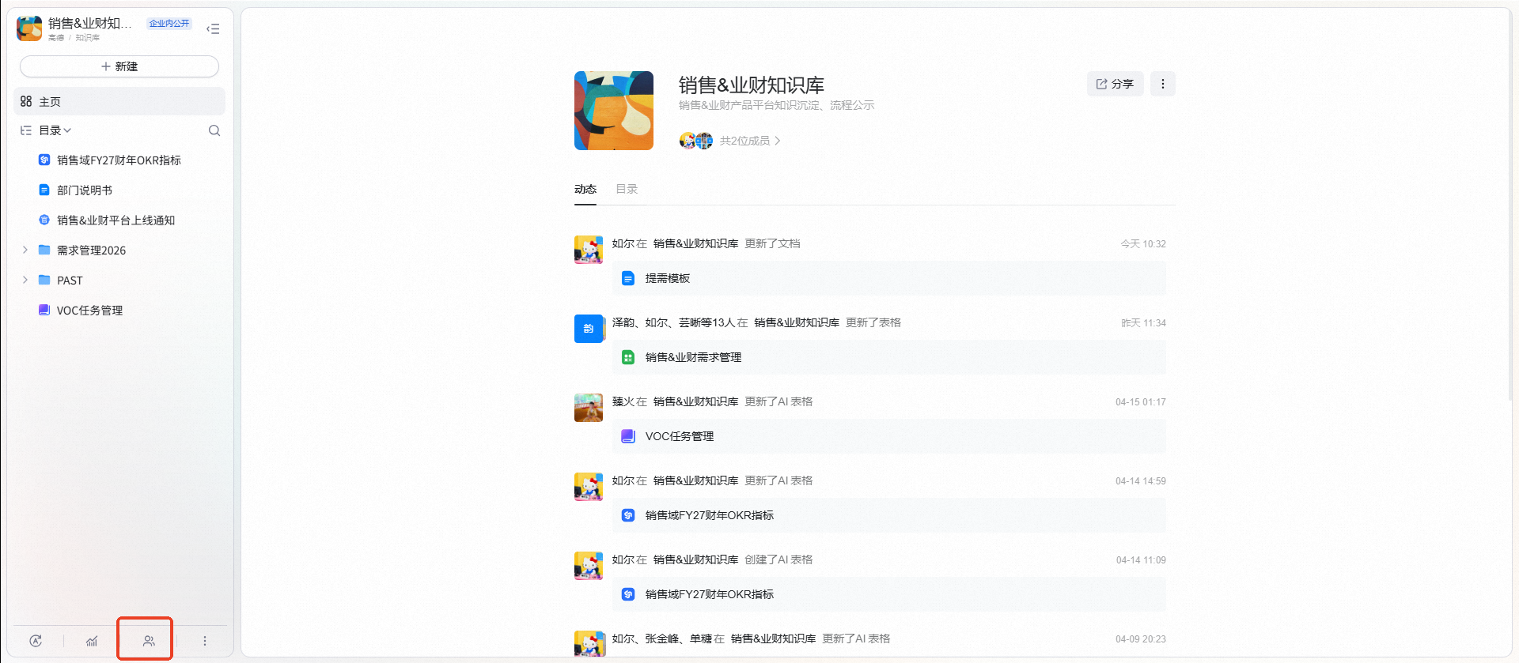Viewport: 1519px width, 663px height.
Task: Open the 共2位成员 members link
Action: tap(750, 141)
